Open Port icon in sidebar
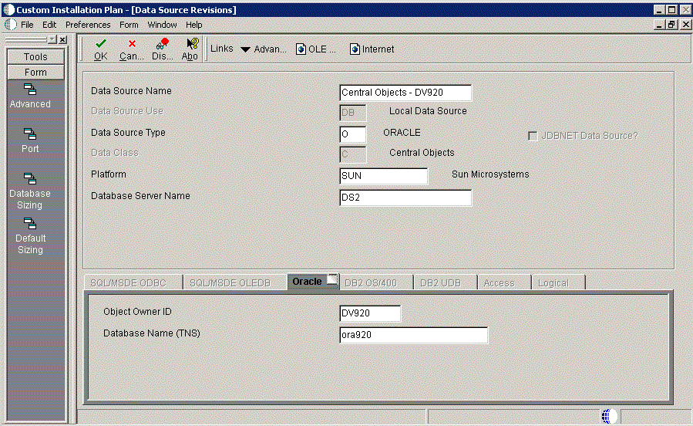This screenshot has width=693, height=426. [x=30, y=134]
